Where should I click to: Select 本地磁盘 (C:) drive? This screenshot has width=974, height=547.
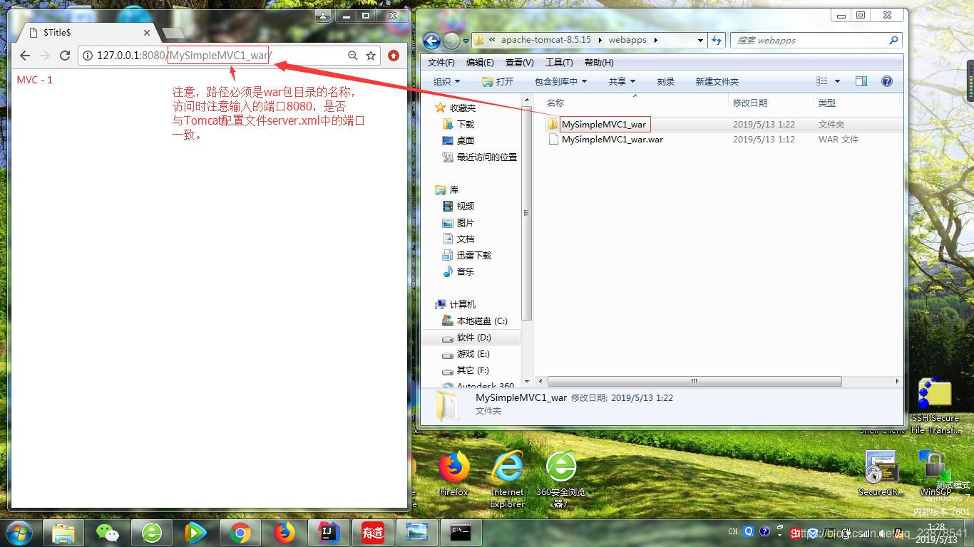474,321
